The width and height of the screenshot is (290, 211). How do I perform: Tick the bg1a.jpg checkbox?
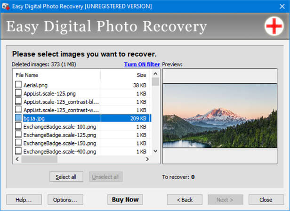coord(18,118)
